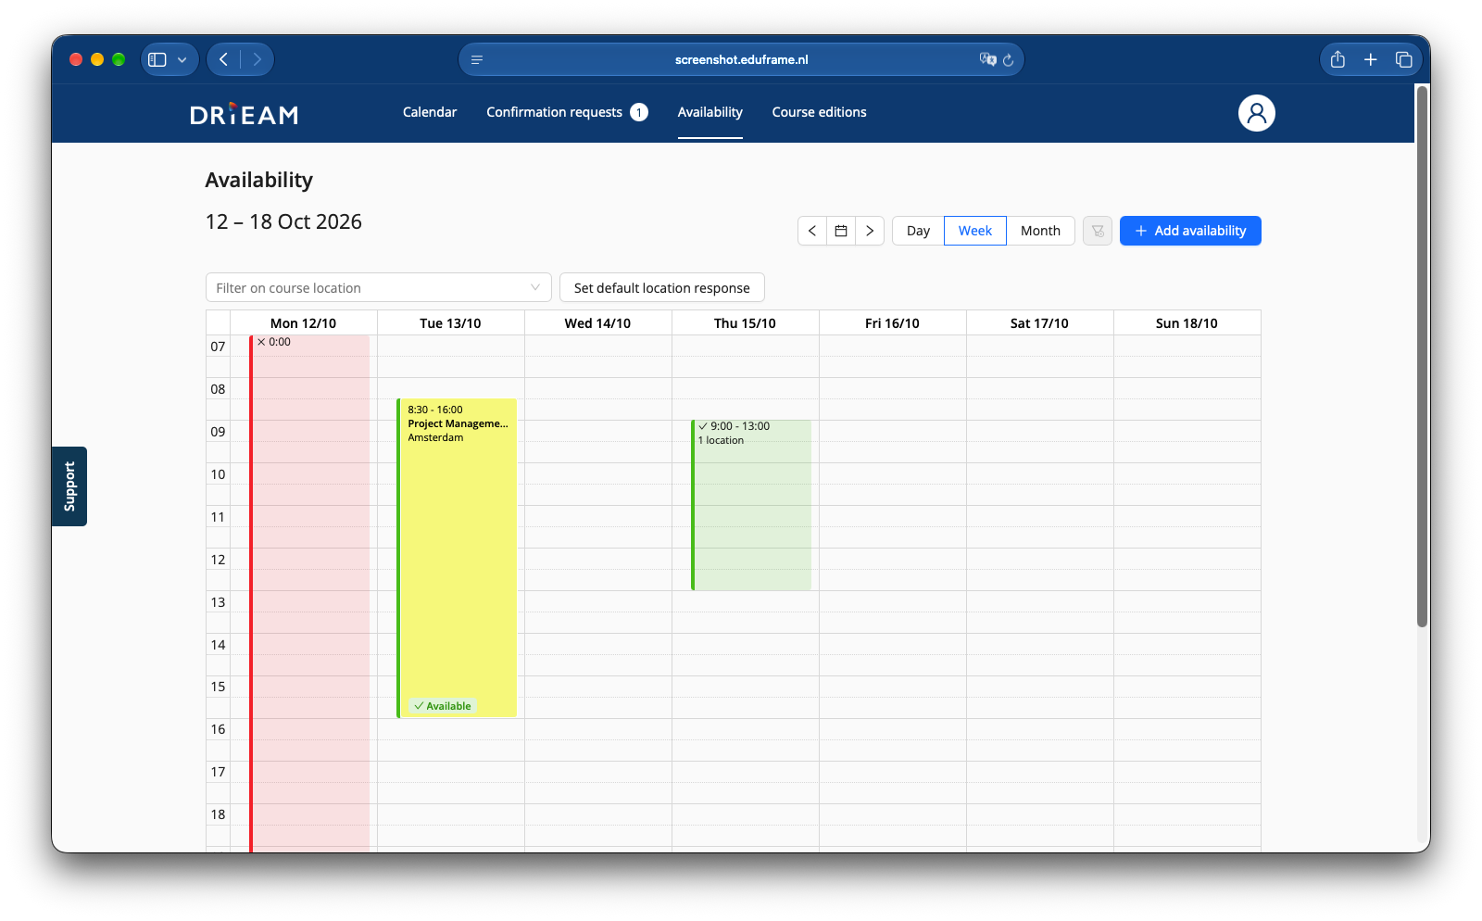Screen dimensions: 1482x921
Task: Go to previous week with left chevron
Action: tap(812, 231)
